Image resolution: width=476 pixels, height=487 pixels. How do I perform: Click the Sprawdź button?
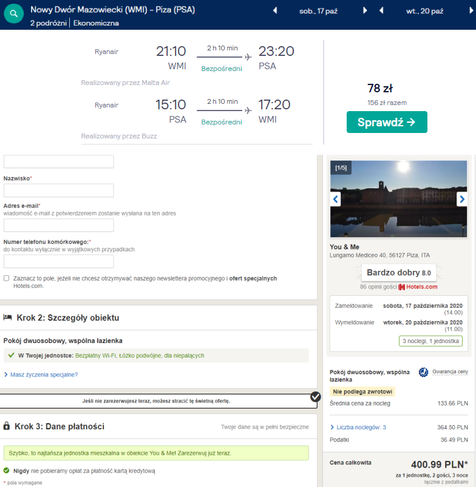(387, 122)
